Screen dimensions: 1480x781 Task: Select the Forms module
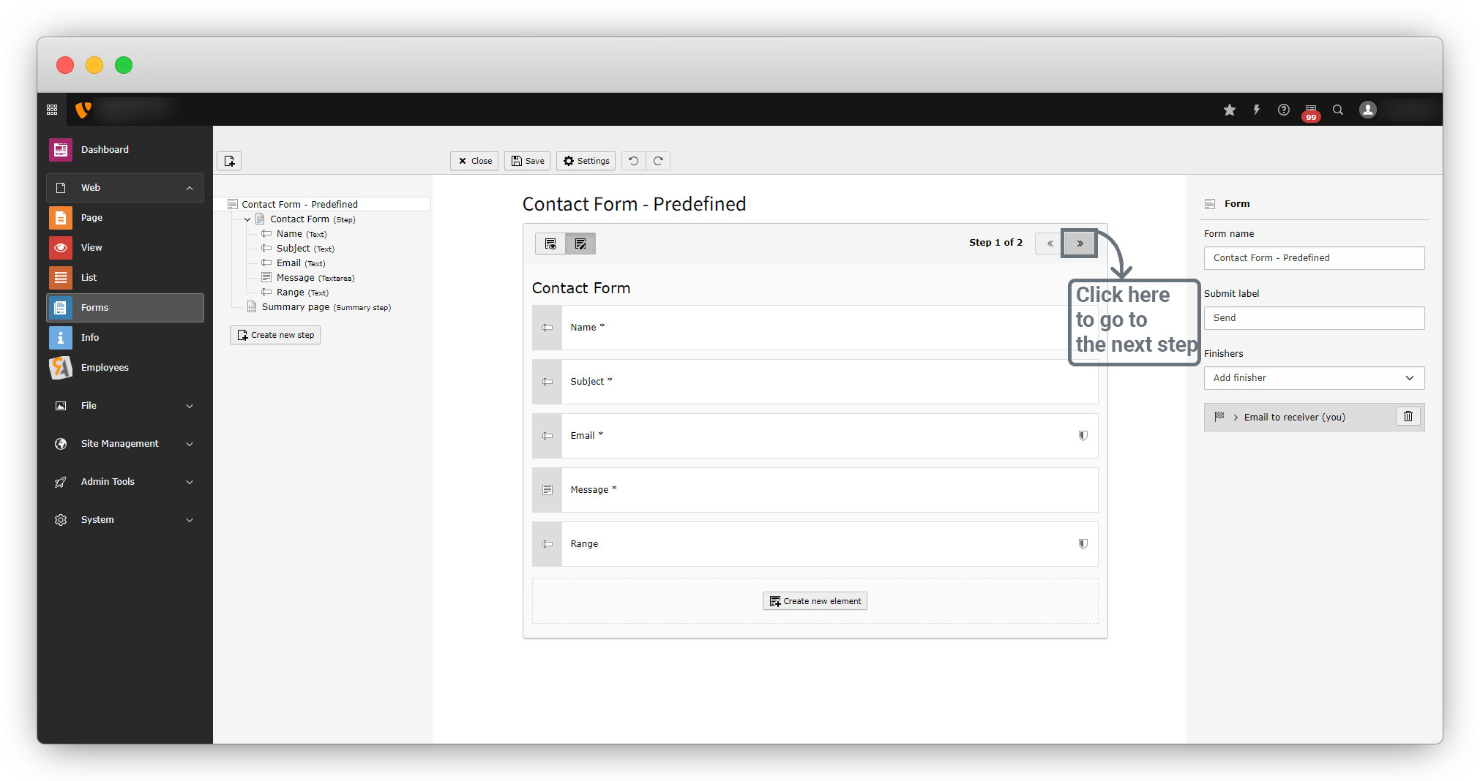(x=125, y=308)
